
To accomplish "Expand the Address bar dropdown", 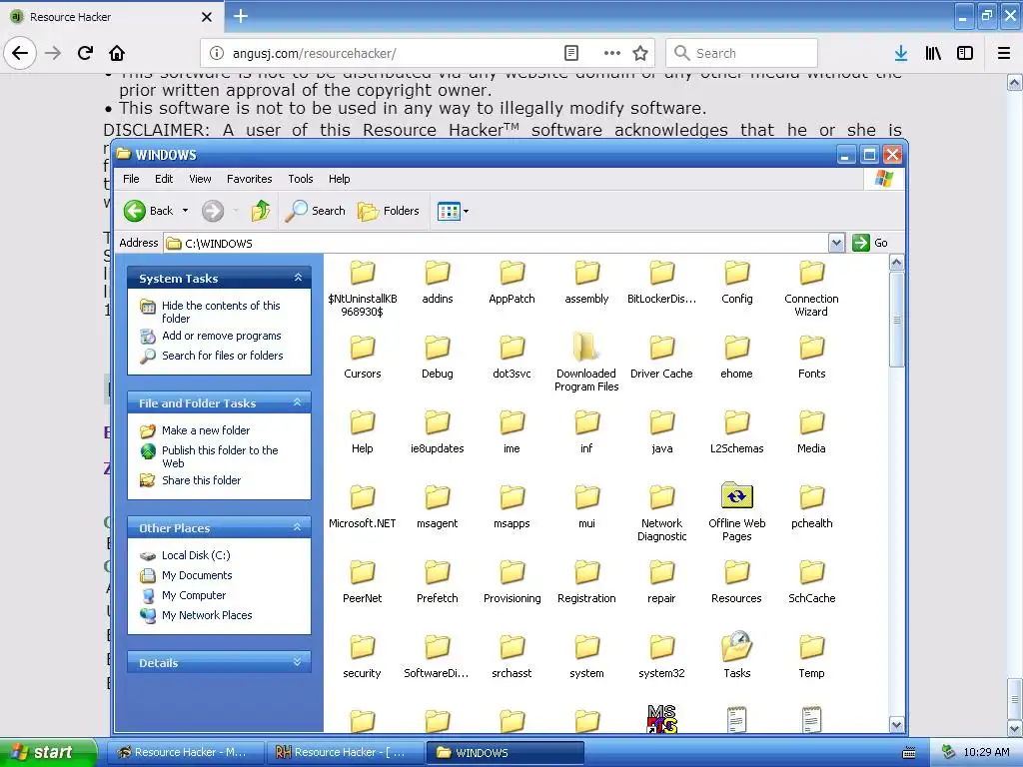I will 836,244.
